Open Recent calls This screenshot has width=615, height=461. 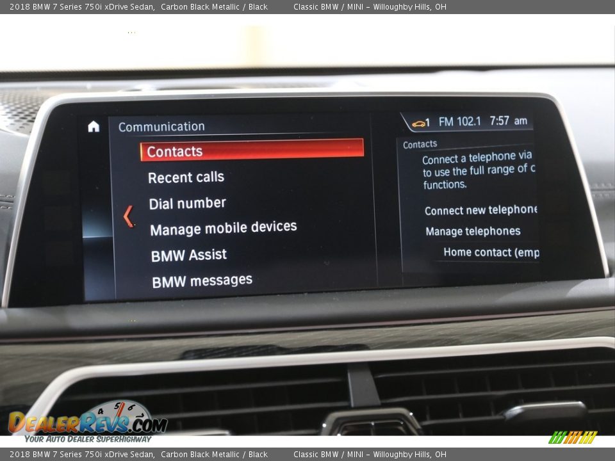click(x=186, y=177)
